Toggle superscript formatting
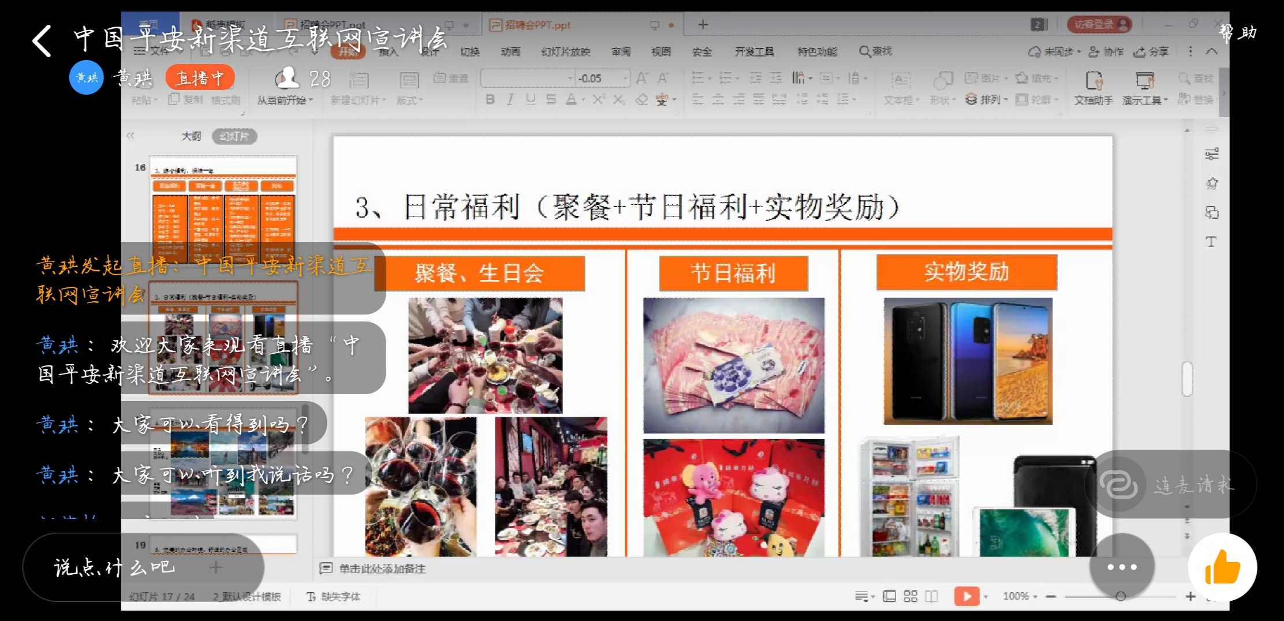The height and width of the screenshot is (621, 1284). (x=599, y=100)
